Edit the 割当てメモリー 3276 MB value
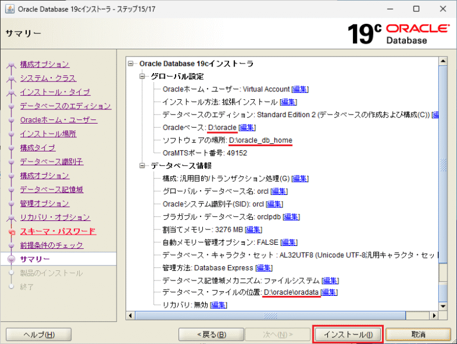The width and height of the screenshot is (457, 344). click(253, 229)
